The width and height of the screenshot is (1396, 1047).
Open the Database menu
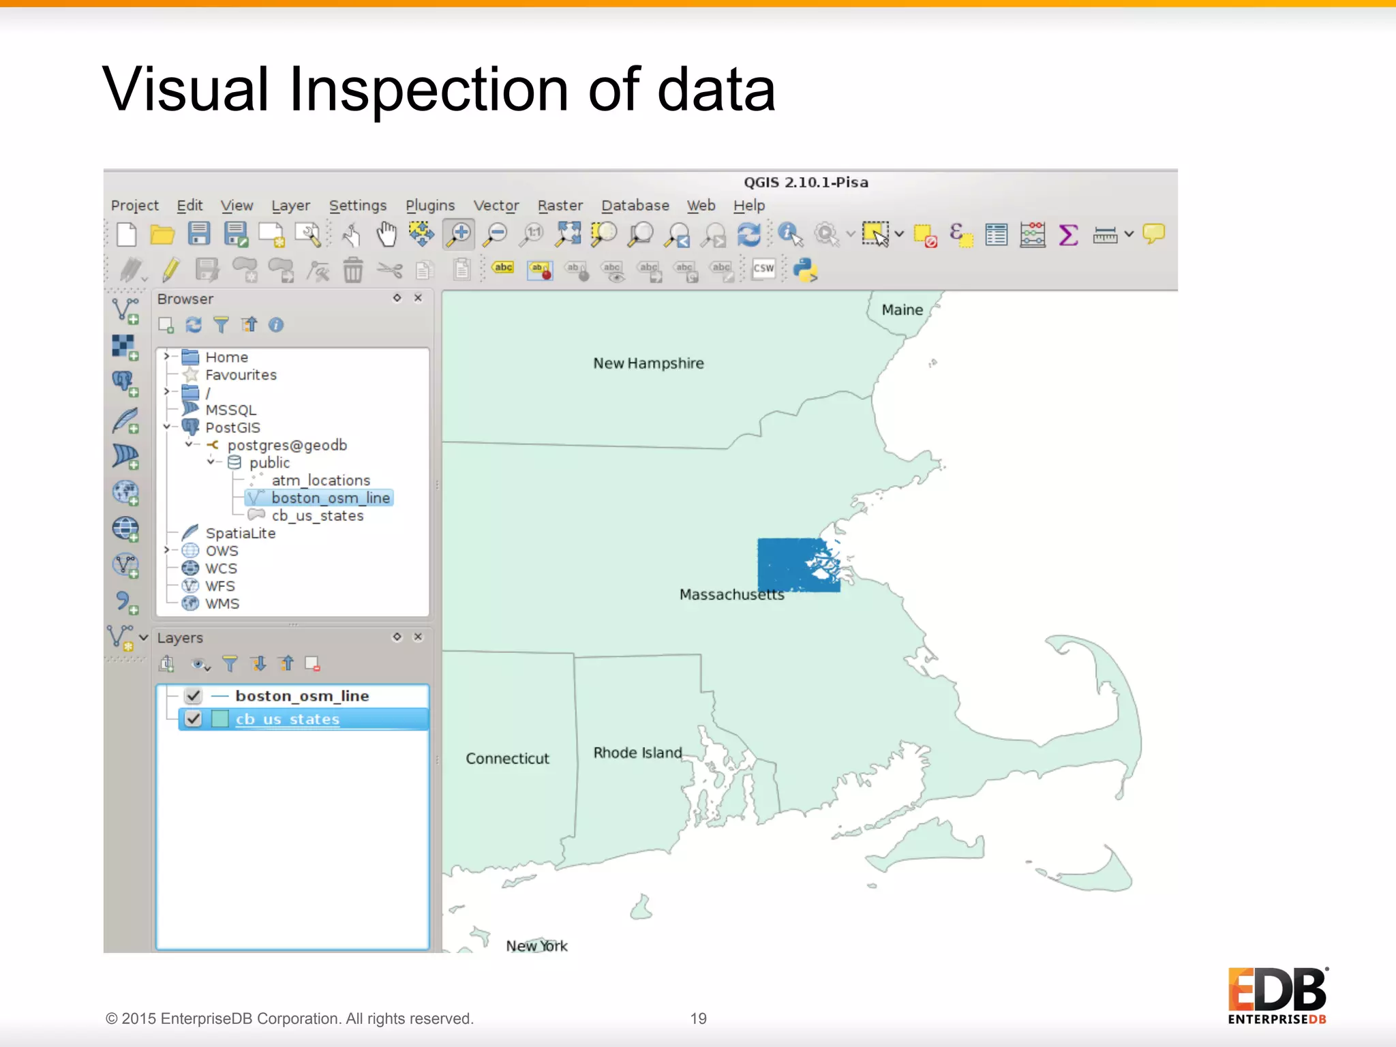[x=635, y=205]
